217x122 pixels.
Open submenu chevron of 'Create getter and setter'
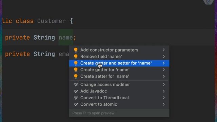[x=164, y=63]
